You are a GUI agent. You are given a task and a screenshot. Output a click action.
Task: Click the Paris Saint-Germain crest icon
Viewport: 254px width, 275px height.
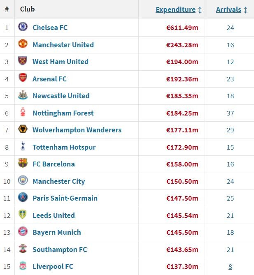[x=23, y=198]
